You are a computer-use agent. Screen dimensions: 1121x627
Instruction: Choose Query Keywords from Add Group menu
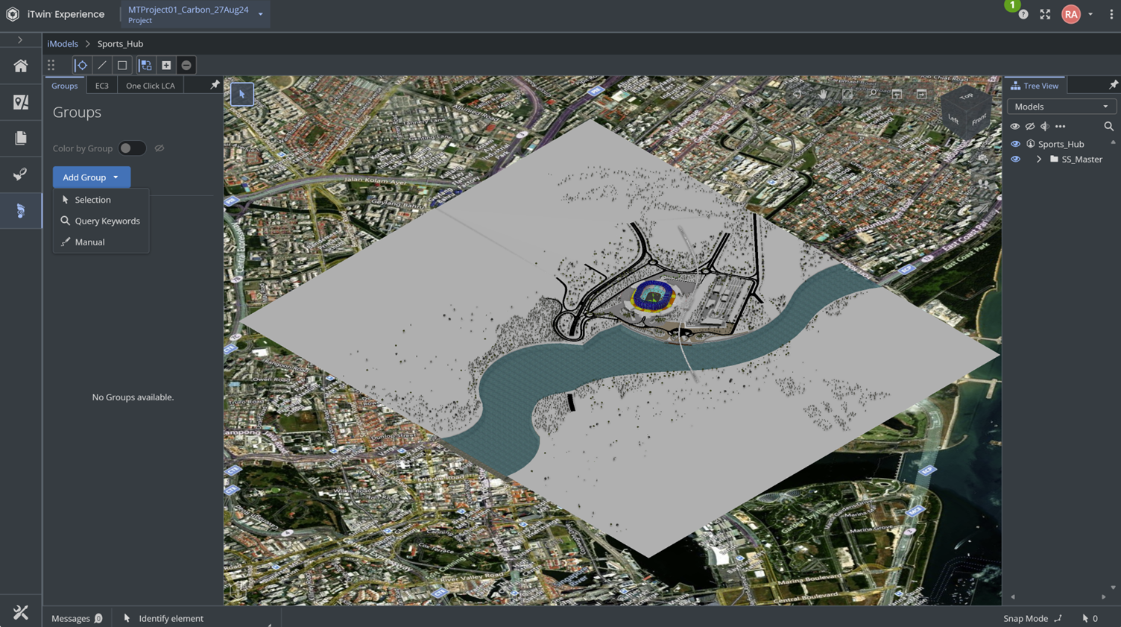point(107,221)
